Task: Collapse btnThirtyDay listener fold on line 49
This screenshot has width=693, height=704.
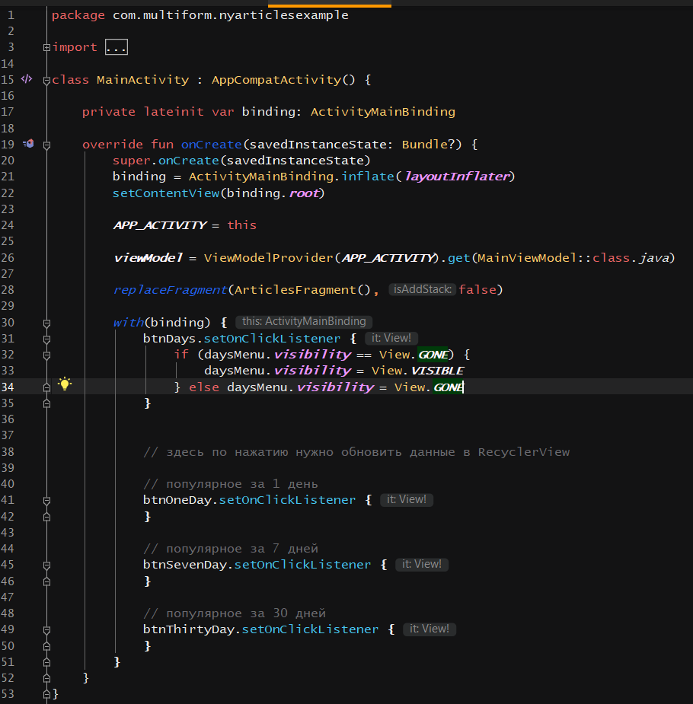Action: tap(46, 630)
